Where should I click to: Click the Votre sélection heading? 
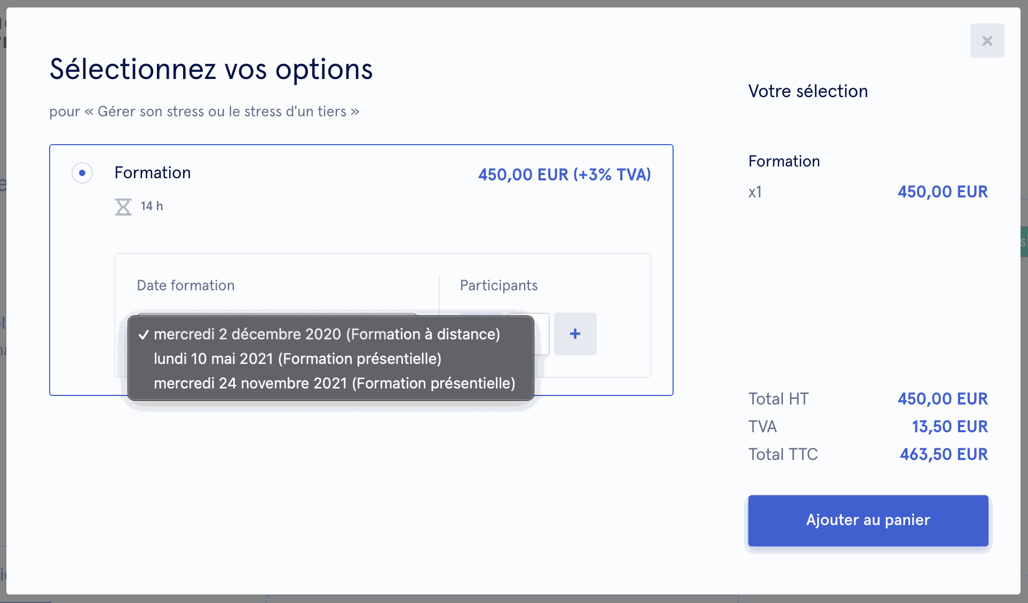[808, 91]
